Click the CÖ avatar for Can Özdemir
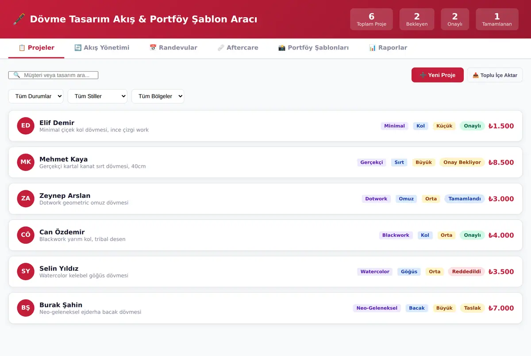Screen dimensions: 531x356 tap(26, 235)
